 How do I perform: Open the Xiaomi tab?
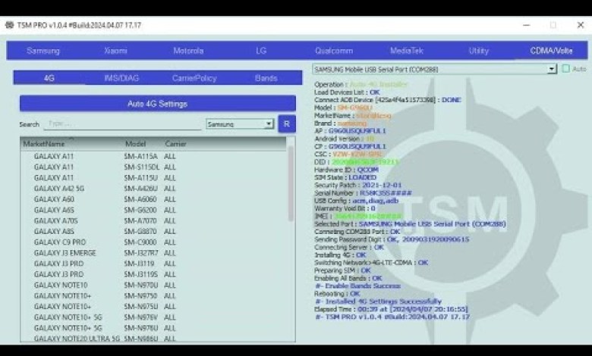pos(115,51)
